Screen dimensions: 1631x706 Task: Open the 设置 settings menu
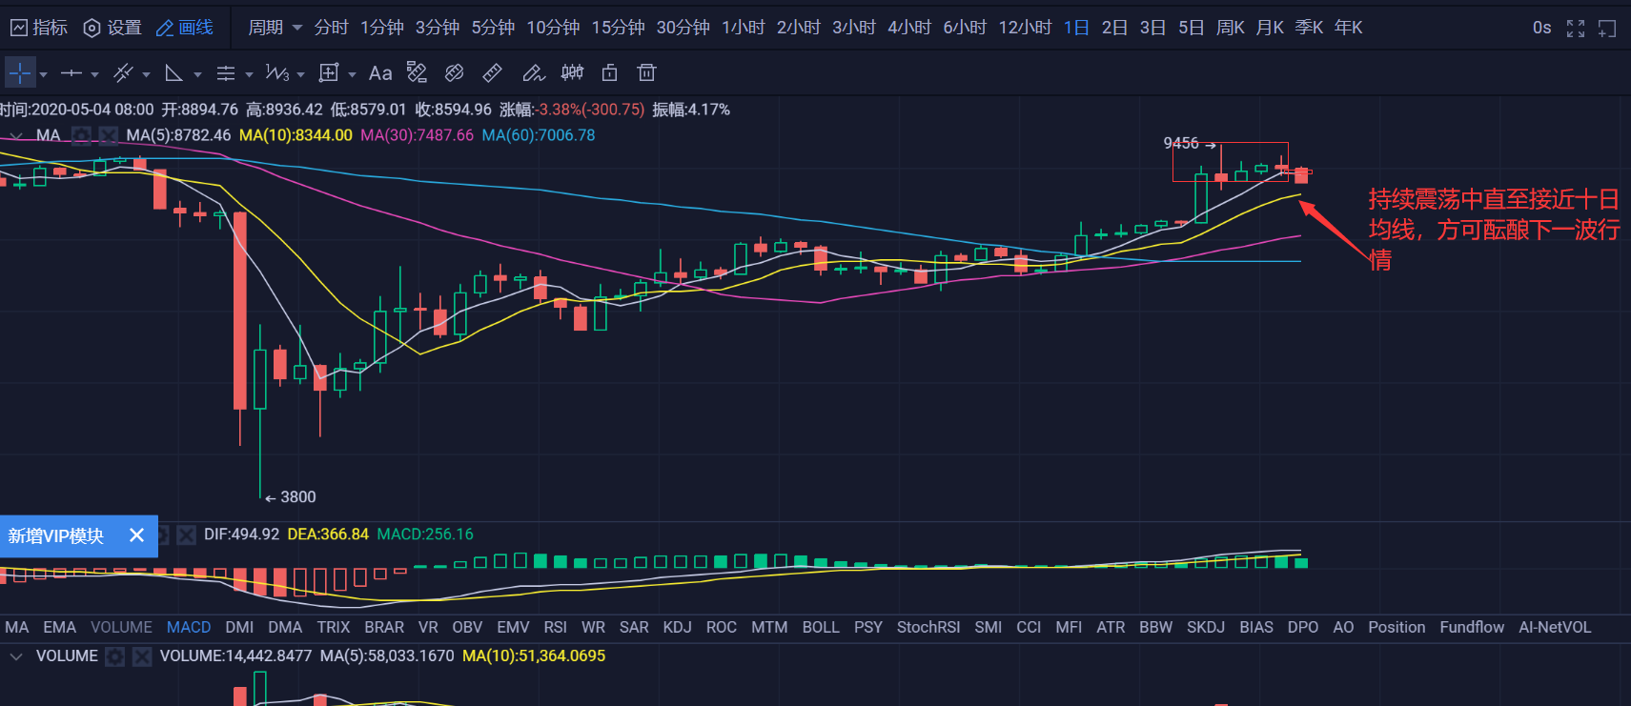[x=112, y=28]
